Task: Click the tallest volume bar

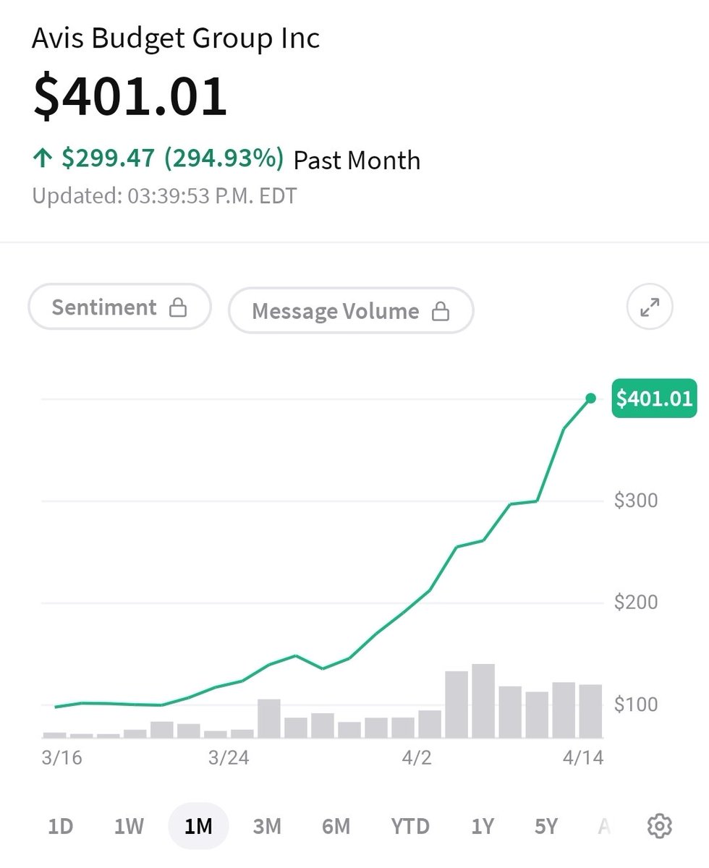Action: (x=483, y=701)
